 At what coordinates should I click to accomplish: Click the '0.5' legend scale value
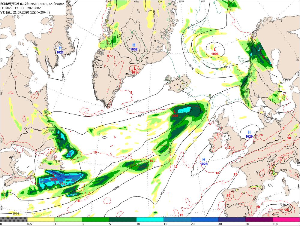(x=29, y=224)
